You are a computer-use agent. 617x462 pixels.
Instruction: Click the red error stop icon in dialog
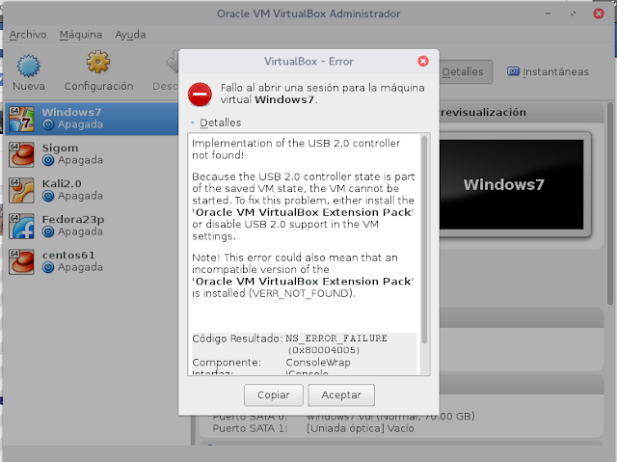(200, 95)
